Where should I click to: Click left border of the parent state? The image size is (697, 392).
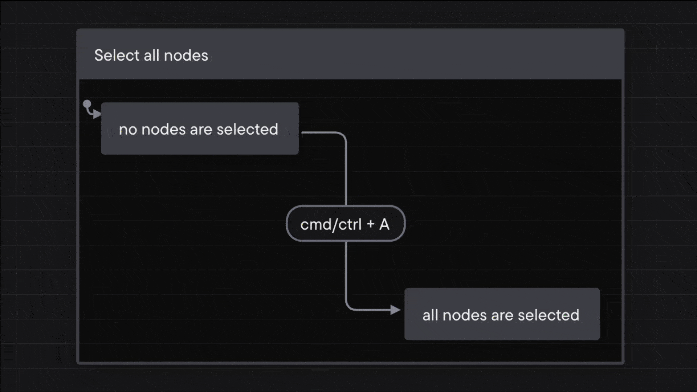pos(78,236)
